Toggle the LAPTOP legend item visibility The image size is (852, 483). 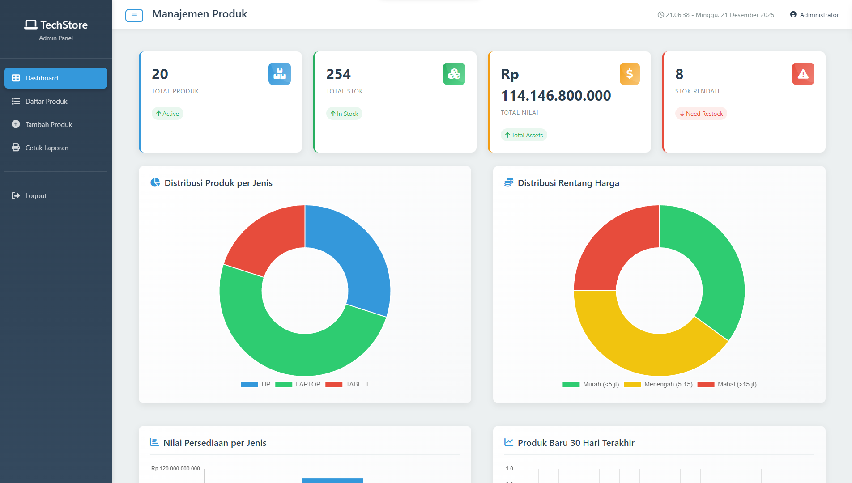(298, 385)
